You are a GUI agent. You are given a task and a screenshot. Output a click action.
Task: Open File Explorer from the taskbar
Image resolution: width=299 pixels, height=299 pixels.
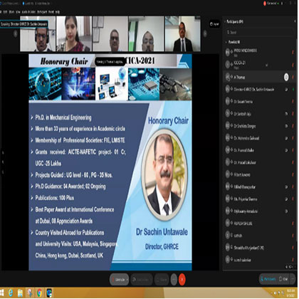tap(20, 293)
